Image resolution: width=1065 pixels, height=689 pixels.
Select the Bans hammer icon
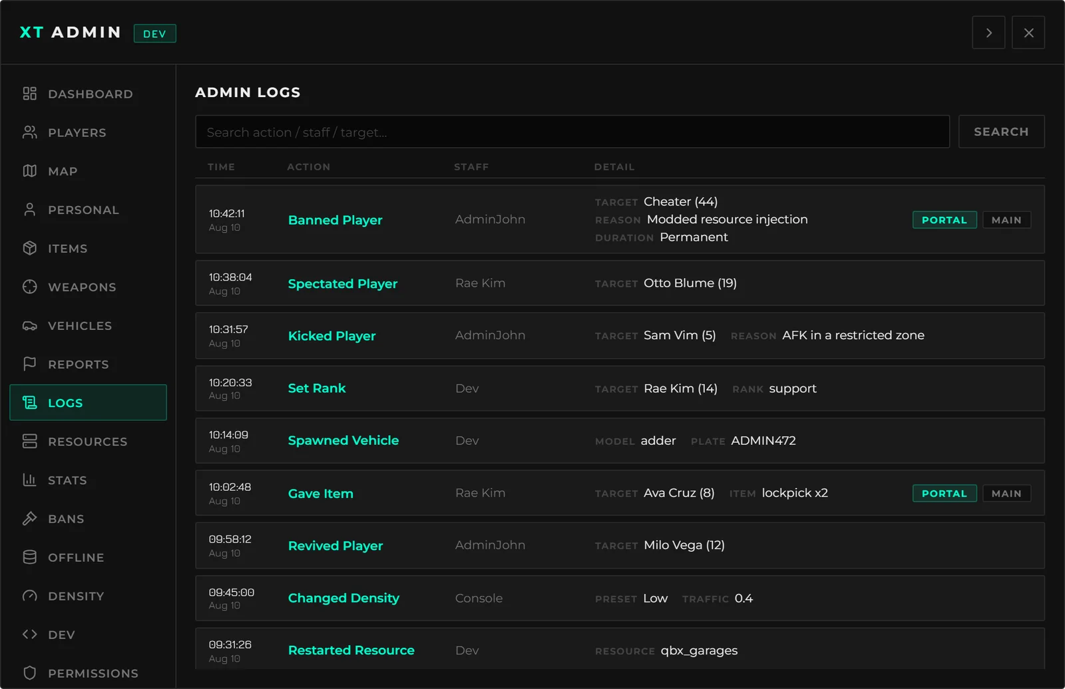click(29, 518)
